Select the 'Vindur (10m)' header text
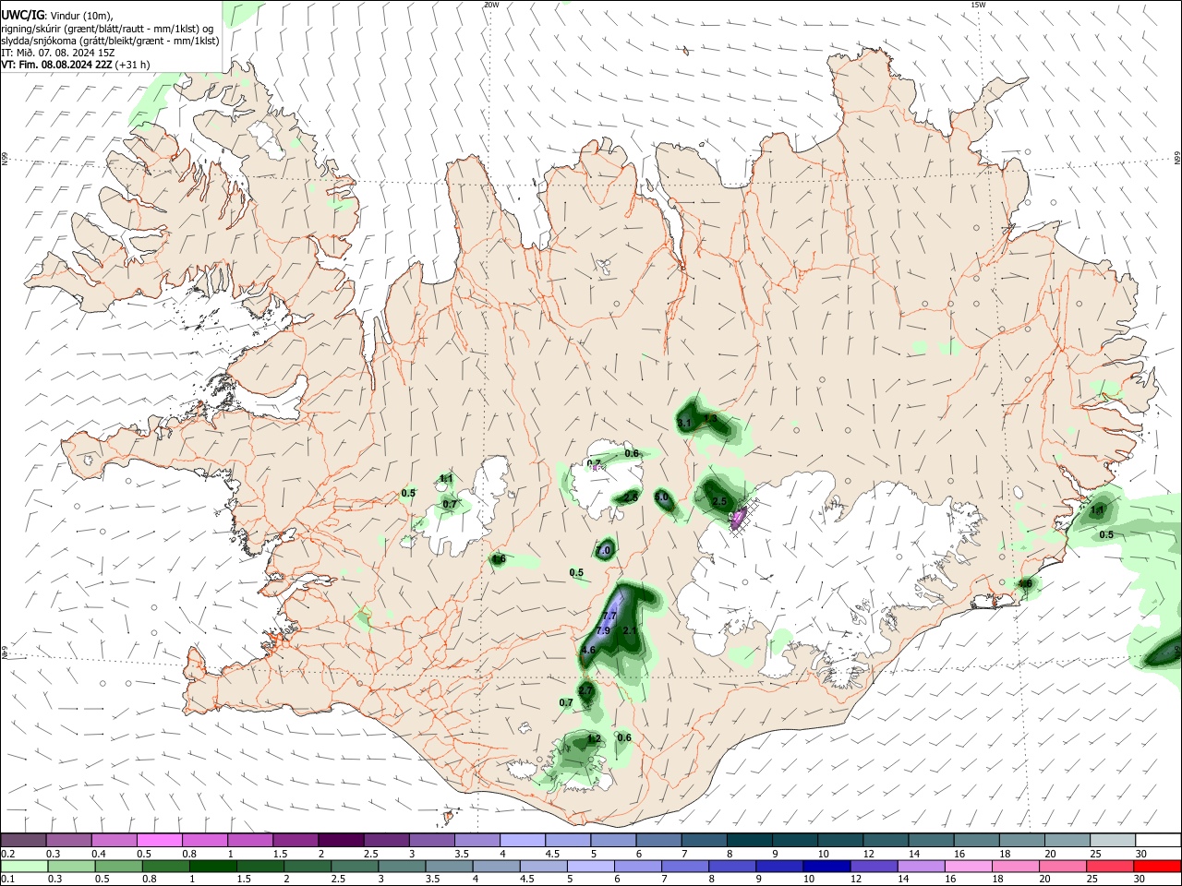This screenshot has width=1182, height=886. 82,16
